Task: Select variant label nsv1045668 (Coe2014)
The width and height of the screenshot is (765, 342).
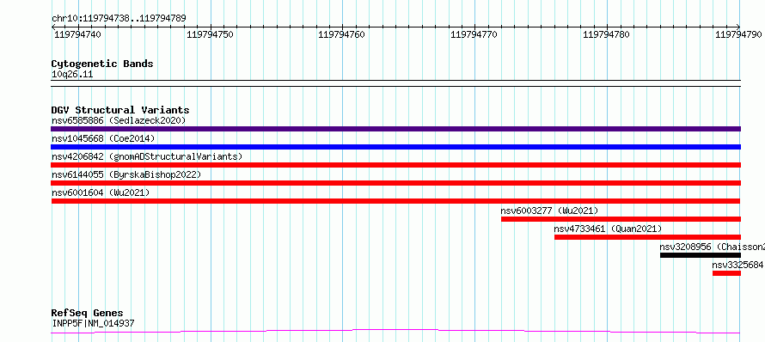Action: tap(103, 138)
